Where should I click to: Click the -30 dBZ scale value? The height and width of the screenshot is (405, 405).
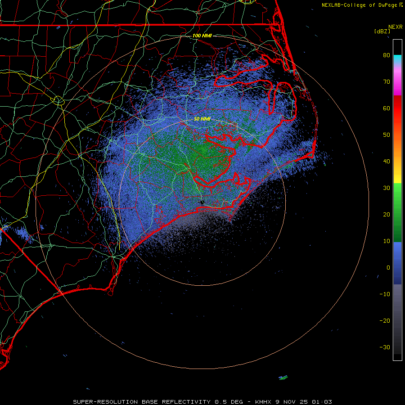pyautogui.click(x=385, y=347)
